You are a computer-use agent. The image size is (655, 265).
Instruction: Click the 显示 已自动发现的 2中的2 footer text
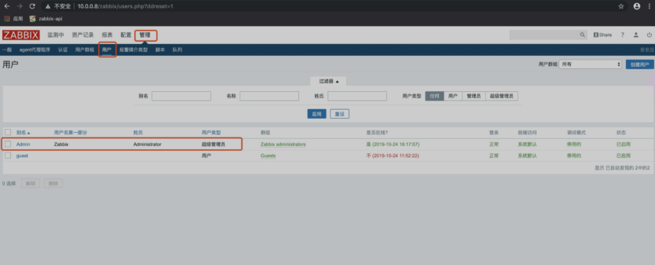tap(622, 168)
